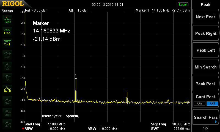Click the SWP Cont sweep icon
This screenshot has width=220, height=132.
(7, 43)
